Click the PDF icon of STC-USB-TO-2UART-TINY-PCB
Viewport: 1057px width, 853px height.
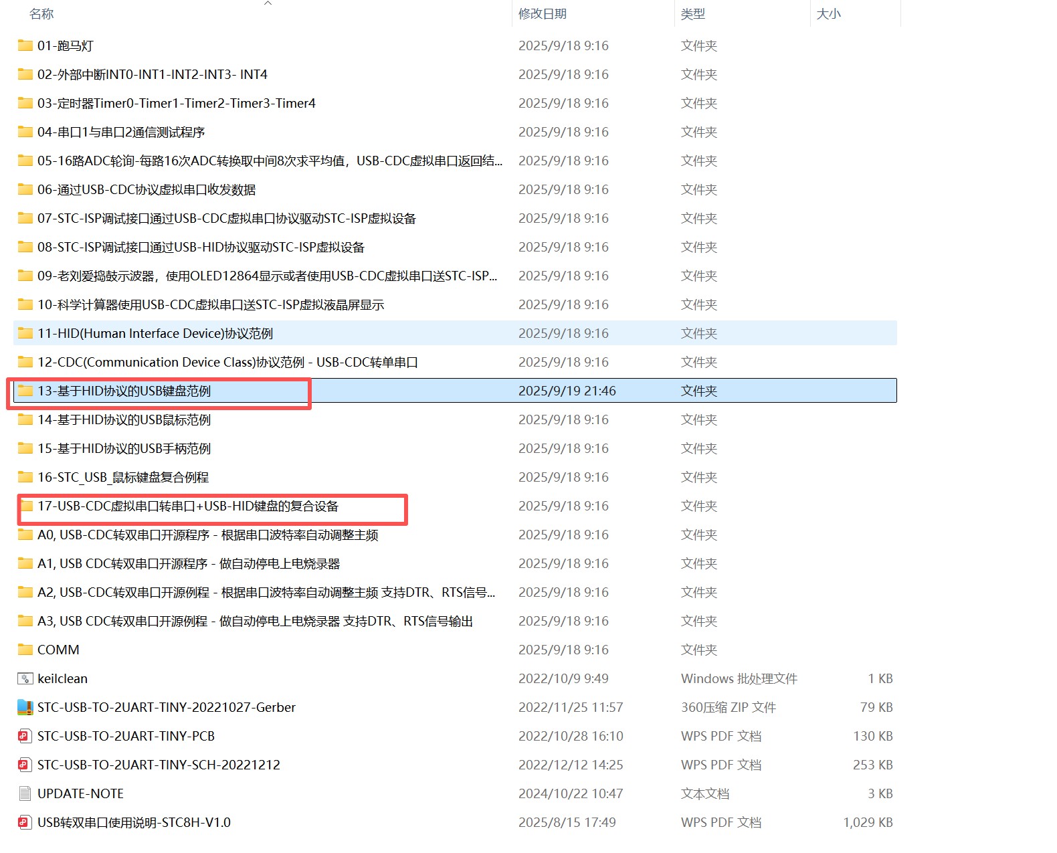pyautogui.click(x=25, y=736)
